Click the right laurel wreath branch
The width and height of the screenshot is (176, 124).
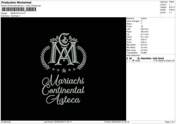(x=82, y=57)
